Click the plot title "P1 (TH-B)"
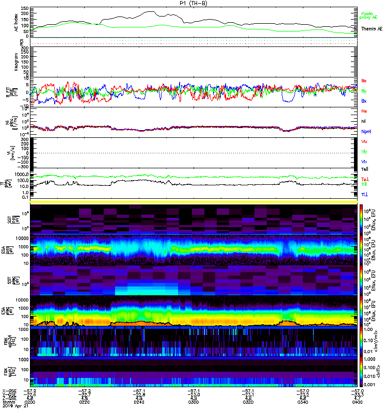This screenshot has width=387, height=413. pyautogui.click(x=193, y=3)
